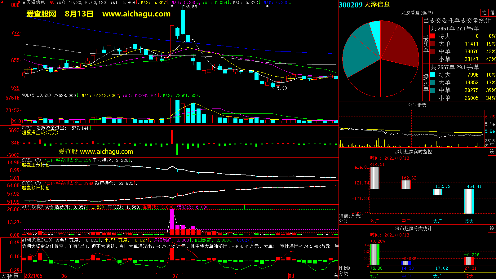Switch order view to 柱 bar mode
The image size is (496, 279).
coord(484,13)
